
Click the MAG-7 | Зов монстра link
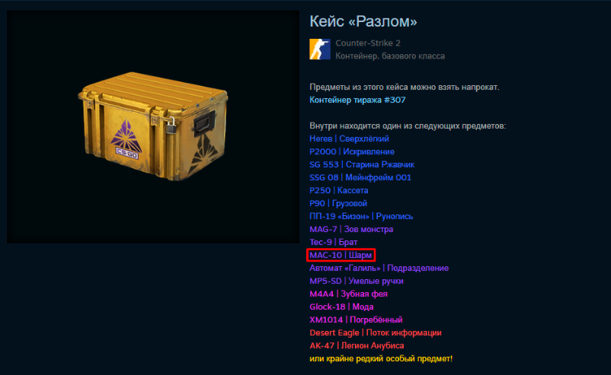click(351, 229)
